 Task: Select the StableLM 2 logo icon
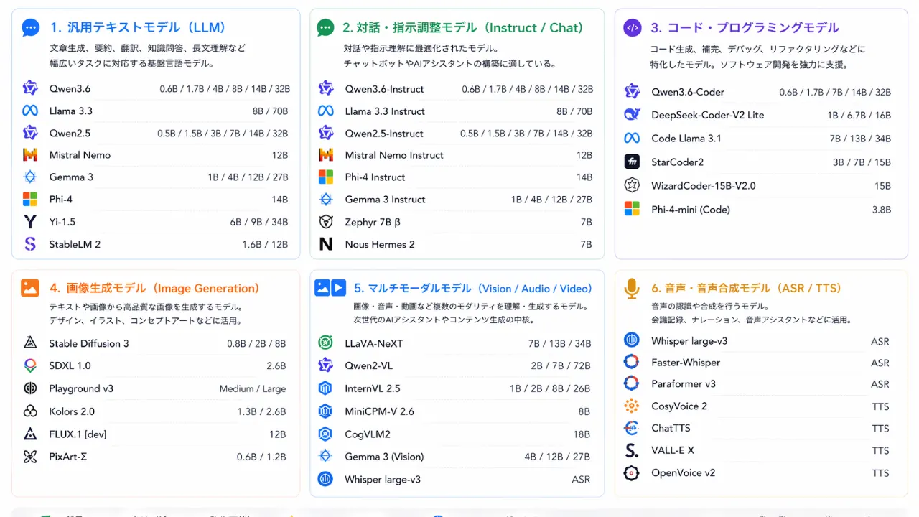30,244
